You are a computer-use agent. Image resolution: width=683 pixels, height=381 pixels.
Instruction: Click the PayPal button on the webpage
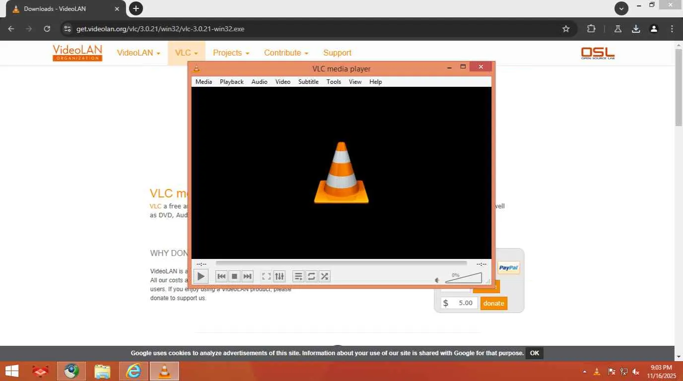tap(508, 268)
